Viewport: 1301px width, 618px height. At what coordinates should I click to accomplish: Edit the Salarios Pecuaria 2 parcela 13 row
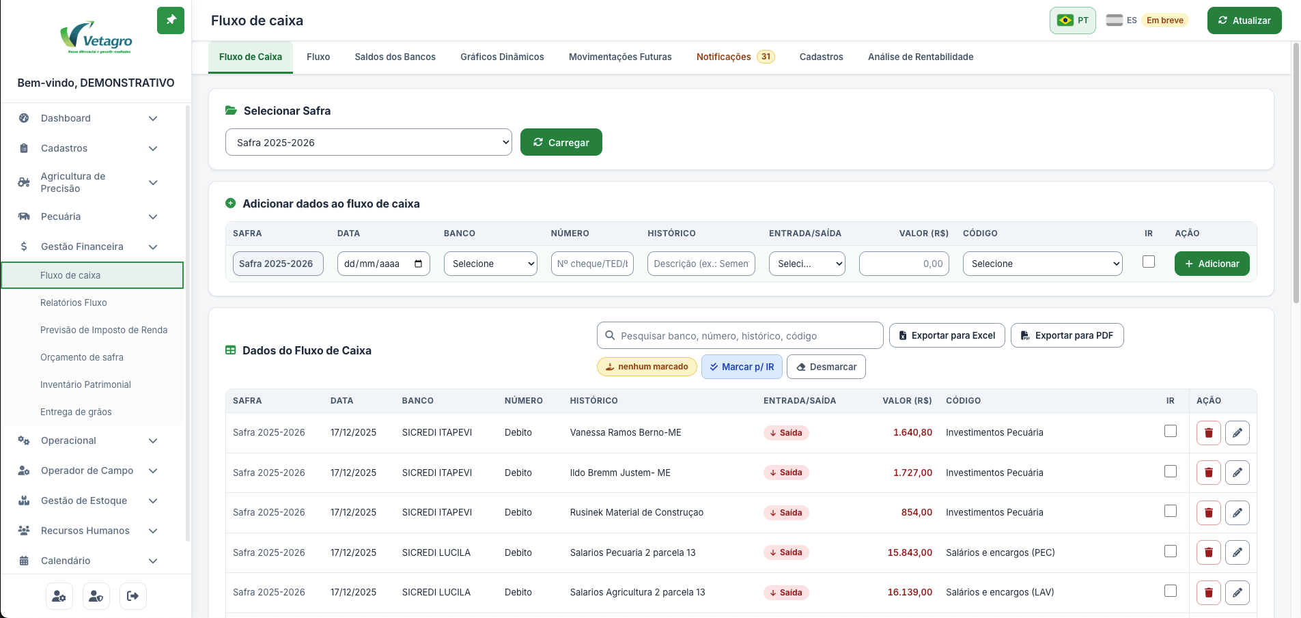point(1237,552)
